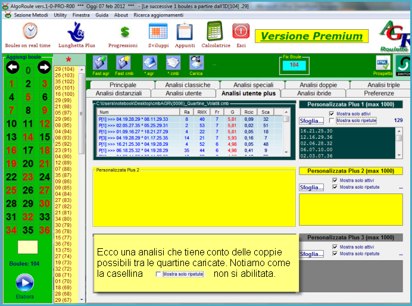Open Progressioni dollar icon
This screenshot has width=412, height=306.
pos(125,32)
